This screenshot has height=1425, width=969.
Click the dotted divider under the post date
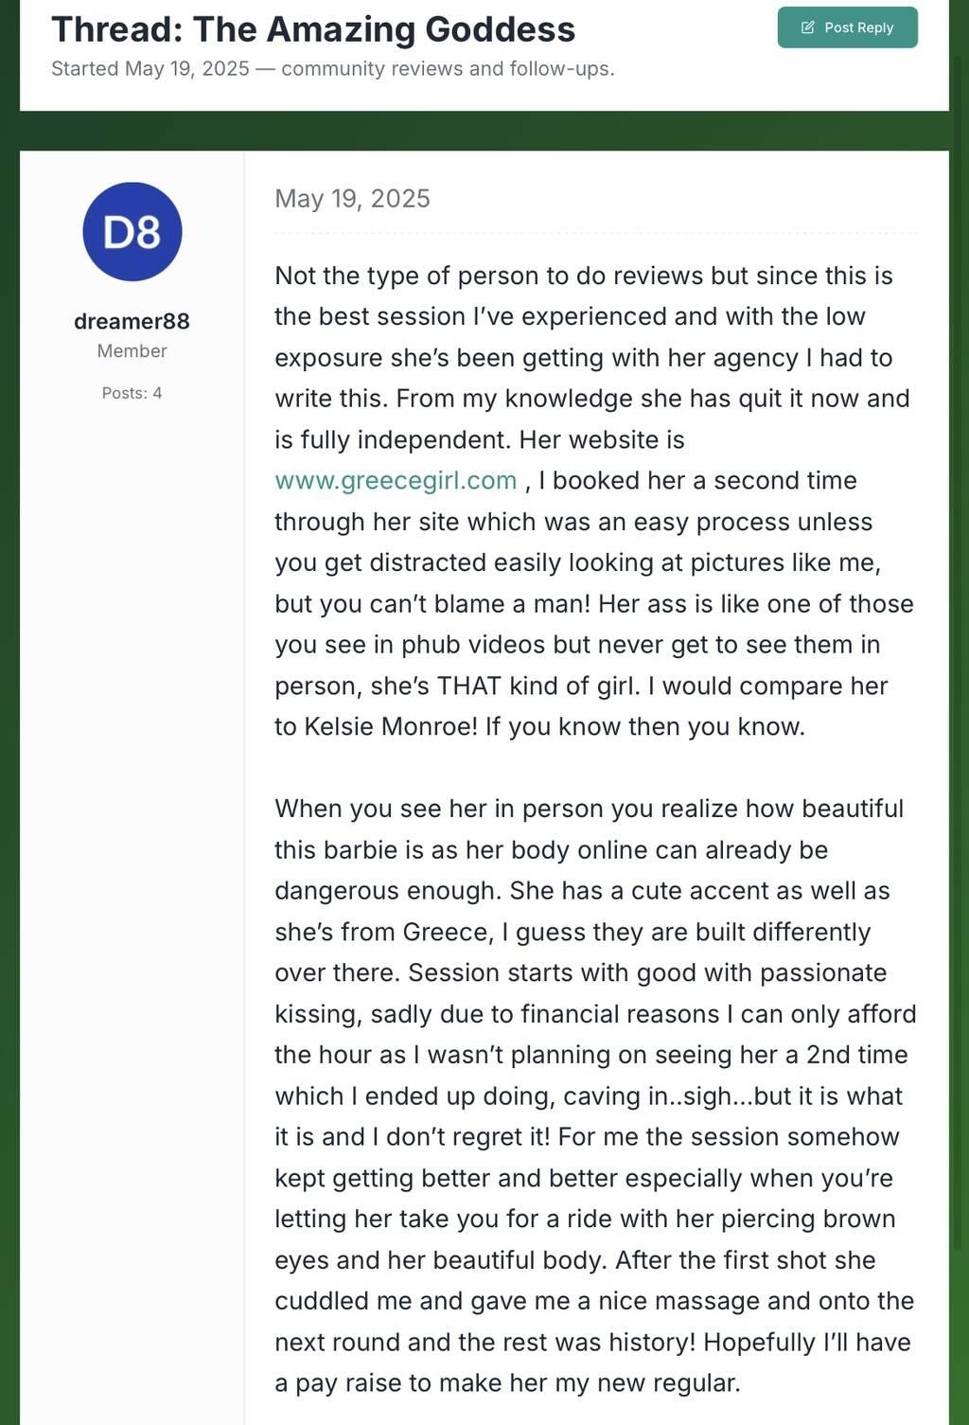(x=596, y=232)
